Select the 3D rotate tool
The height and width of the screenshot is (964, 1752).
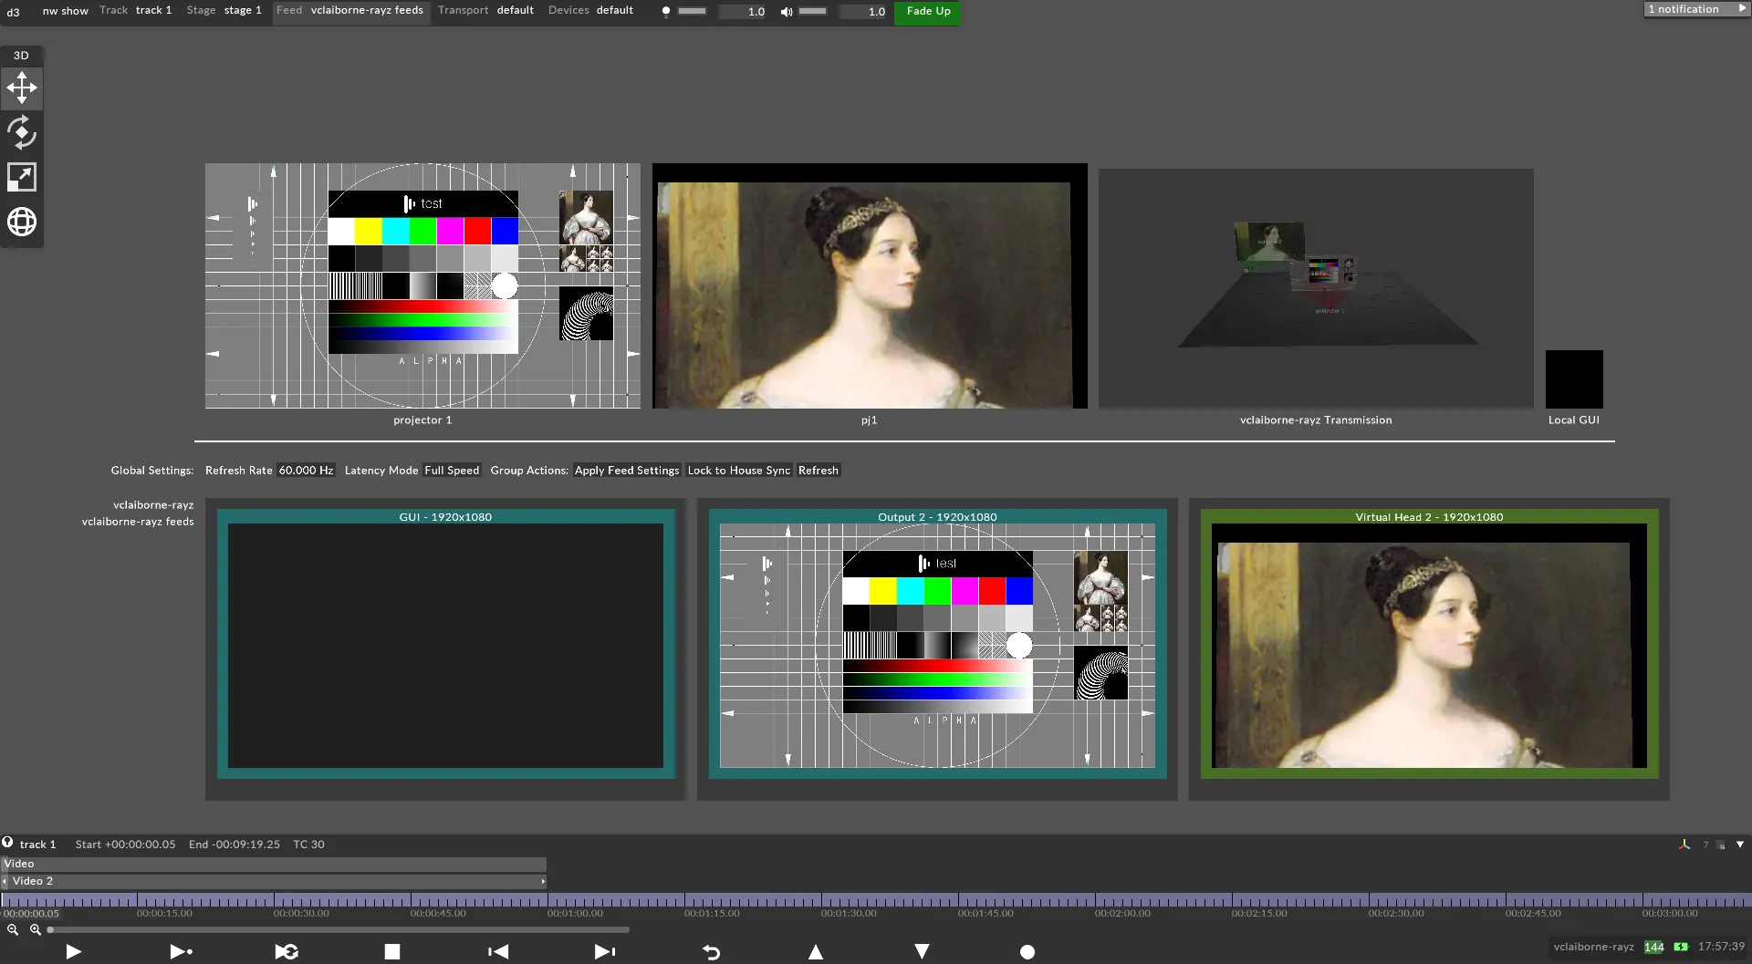(x=21, y=132)
